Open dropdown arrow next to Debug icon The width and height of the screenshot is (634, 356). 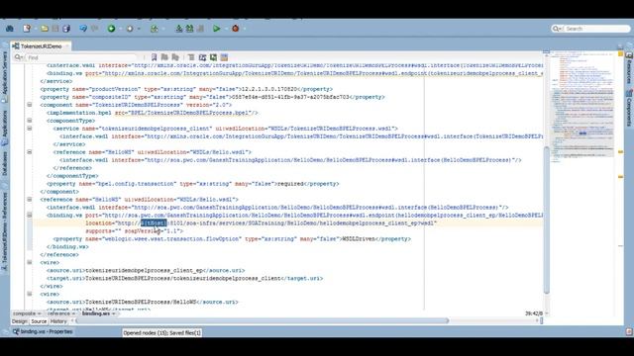coord(245,29)
